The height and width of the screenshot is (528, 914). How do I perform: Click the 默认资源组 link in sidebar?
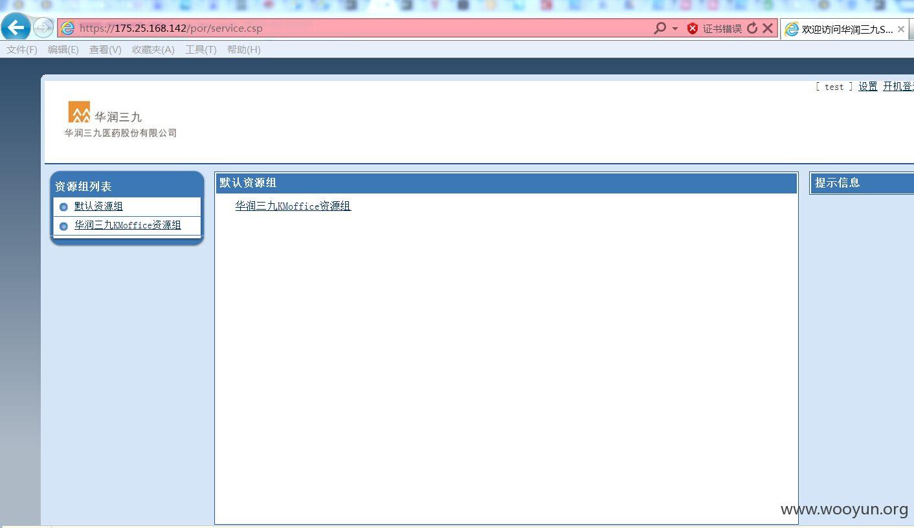tap(98, 206)
